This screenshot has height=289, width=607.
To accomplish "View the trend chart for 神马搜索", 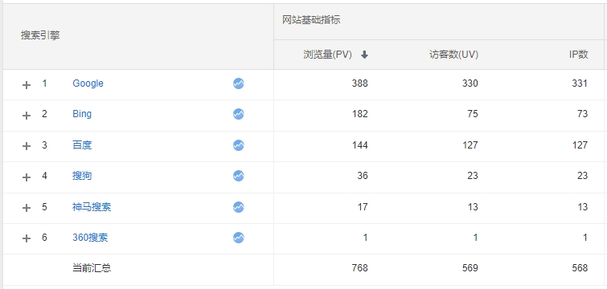I will point(239,207).
